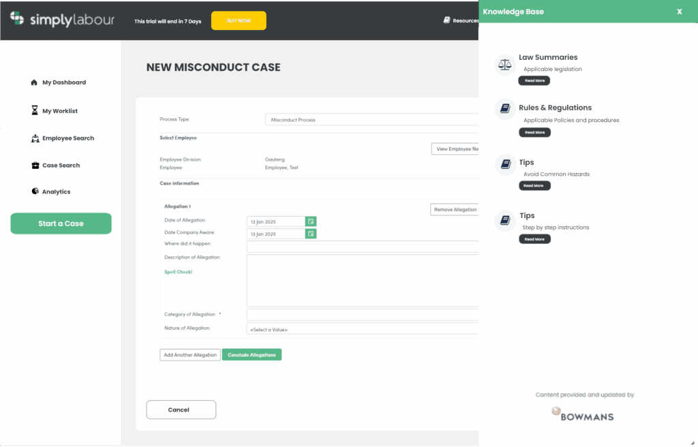The image size is (698, 447).
Task: Open Employee Search in sidebar
Action: pos(67,138)
